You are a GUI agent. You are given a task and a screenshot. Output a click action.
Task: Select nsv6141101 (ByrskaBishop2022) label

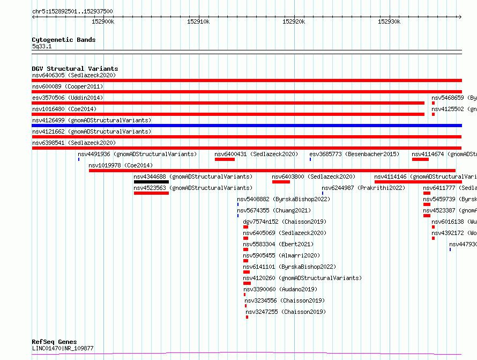289,267
